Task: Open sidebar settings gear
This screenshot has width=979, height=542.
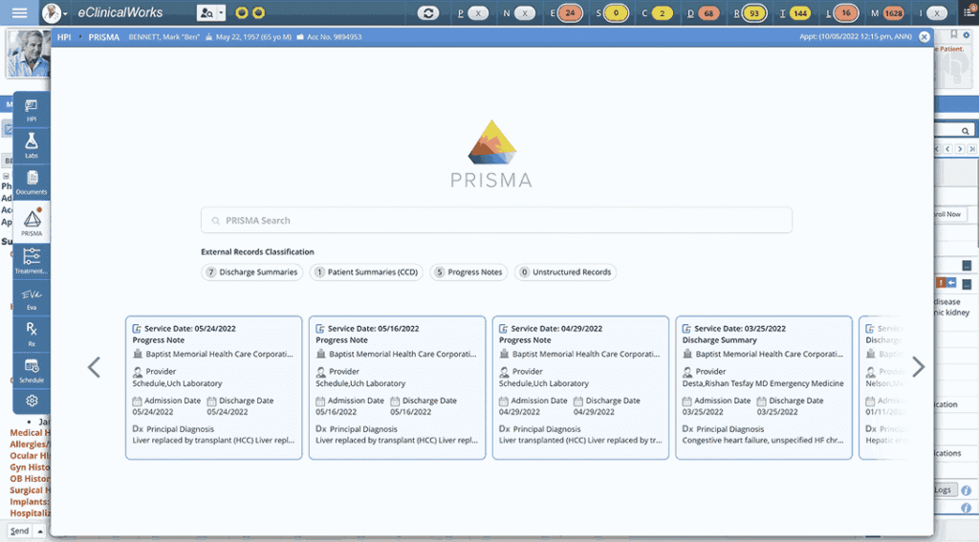Action: [x=32, y=401]
